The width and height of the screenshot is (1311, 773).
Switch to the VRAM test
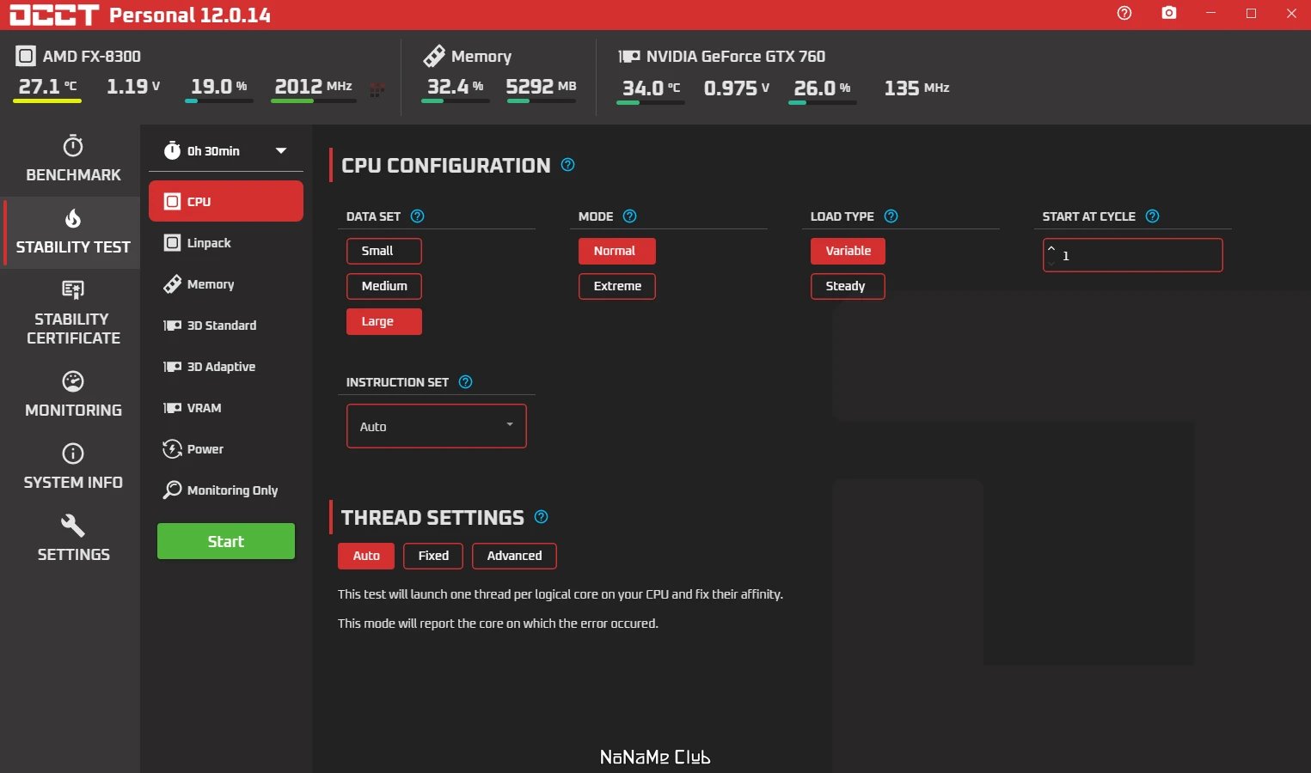coord(226,408)
